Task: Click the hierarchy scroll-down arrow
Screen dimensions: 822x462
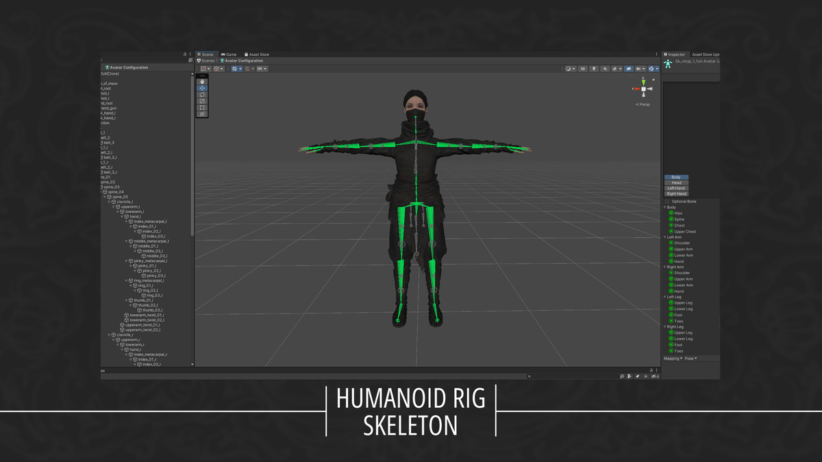Action: (192, 364)
